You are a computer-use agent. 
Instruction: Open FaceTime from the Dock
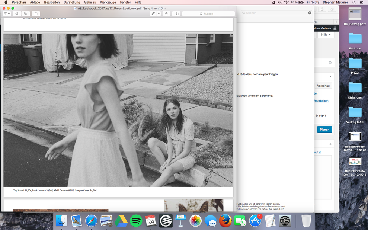(240, 221)
